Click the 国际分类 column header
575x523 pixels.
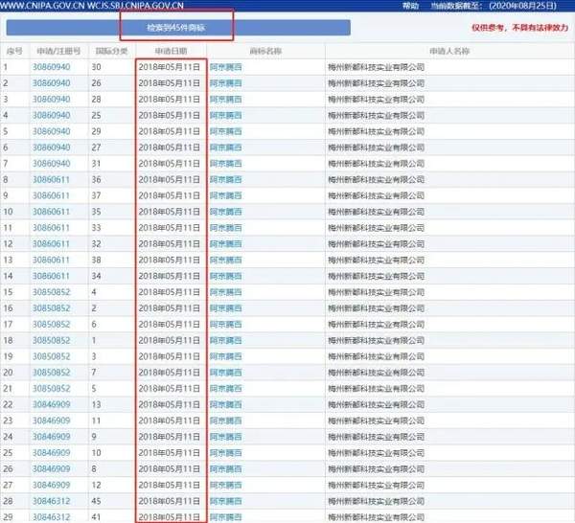tap(108, 50)
